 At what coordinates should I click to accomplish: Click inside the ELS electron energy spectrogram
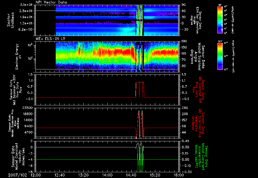pos(107,57)
